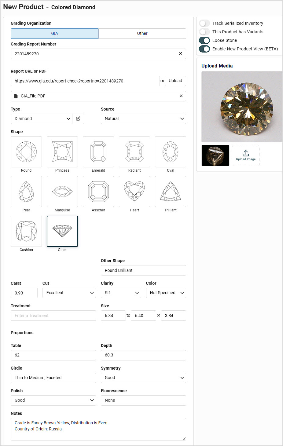Open the Color dropdown showing Not Specified
283x446 pixels.
(x=166, y=293)
